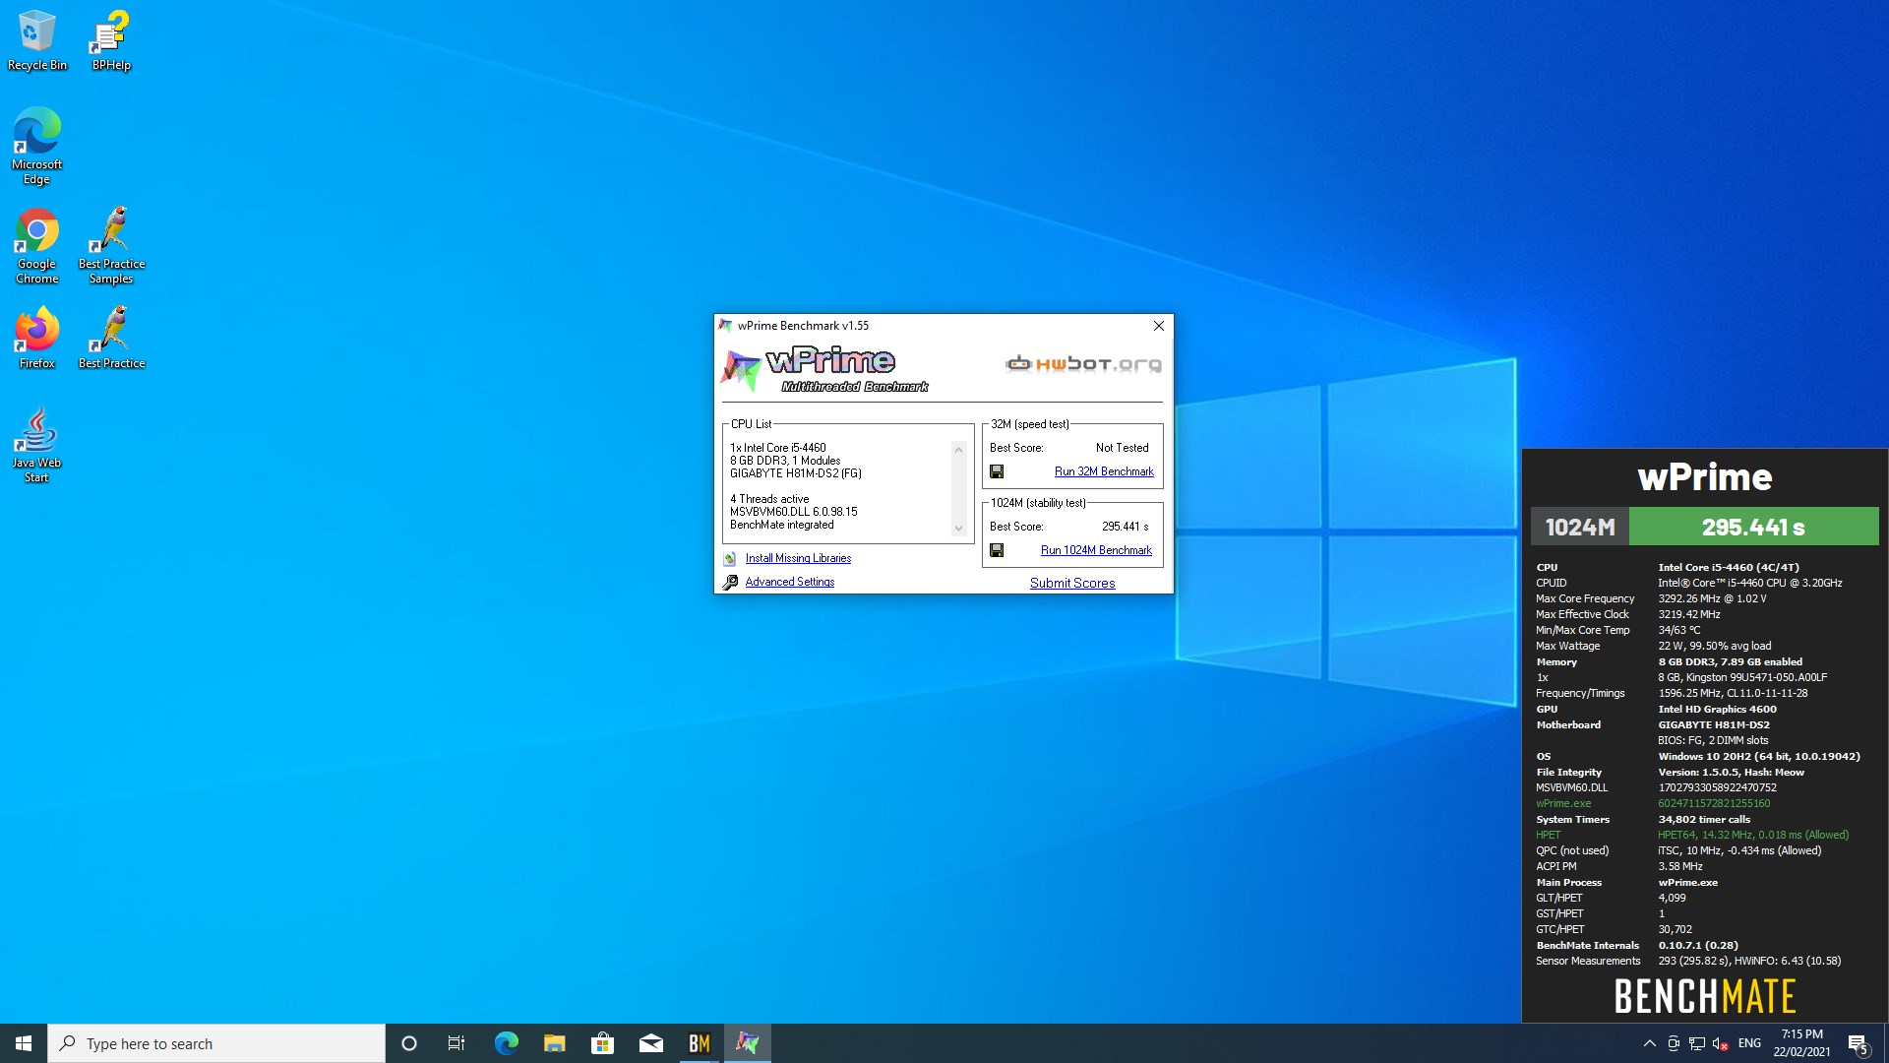1889x1063 pixels.
Task: Click the 295.441 s result in BenchMate
Action: 1753,527
